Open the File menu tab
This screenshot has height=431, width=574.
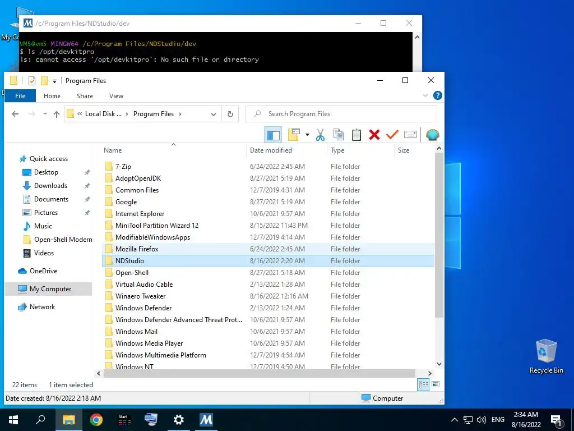click(20, 95)
